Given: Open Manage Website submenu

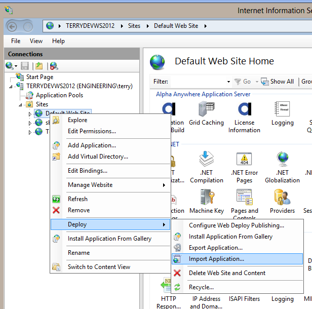Looking at the screenshot, I should (x=110, y=185).
